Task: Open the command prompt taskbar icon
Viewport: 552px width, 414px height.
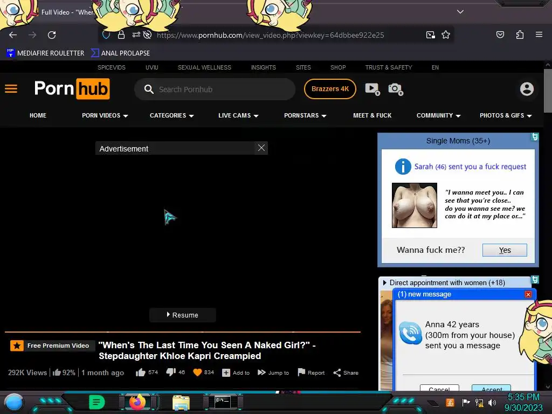Action: 223,402
